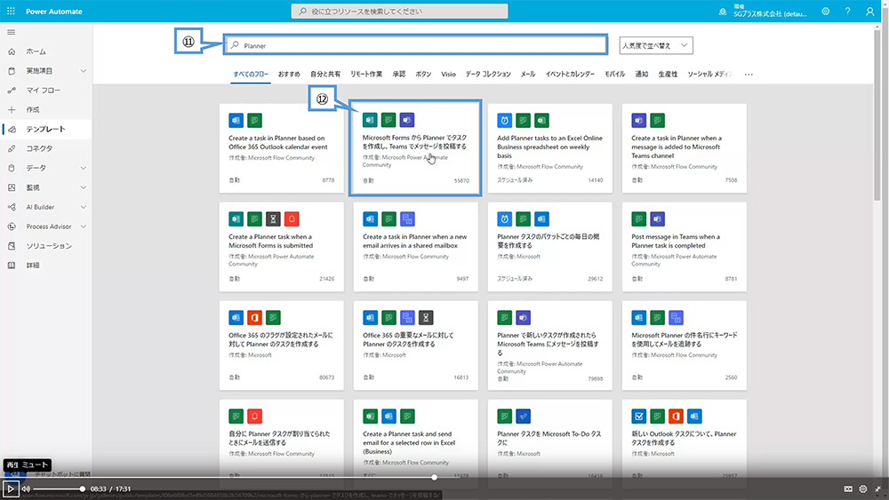Open ホーム in the sidebar
The width and height of the screenshot is (889, 500).
pyautogui.click(x=36, y=52)
